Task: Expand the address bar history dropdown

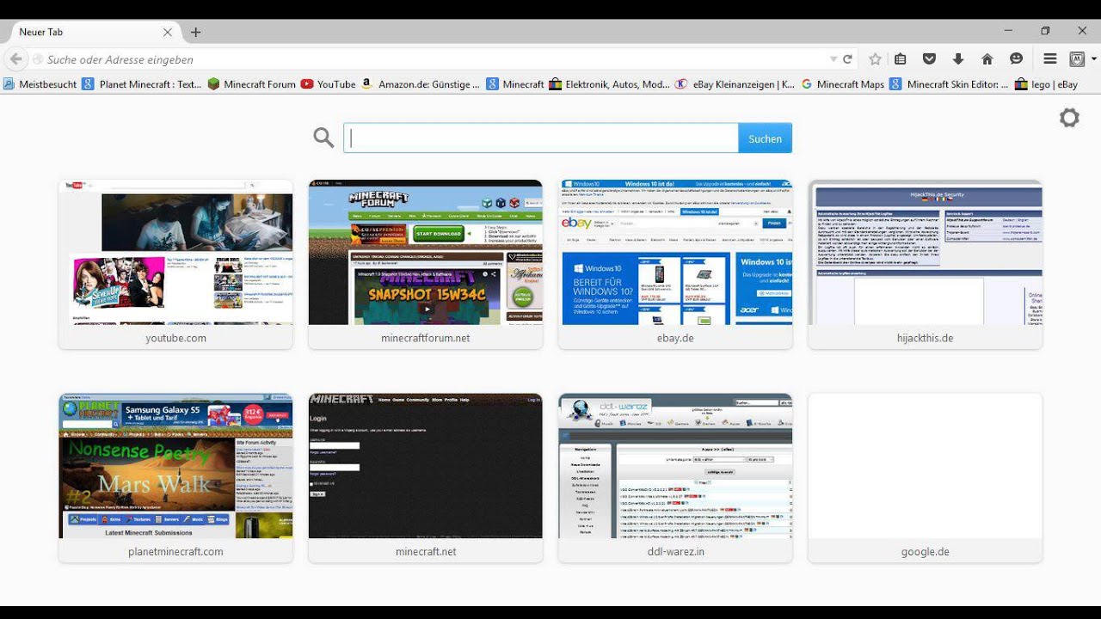Action: click(x=833, y=59)
